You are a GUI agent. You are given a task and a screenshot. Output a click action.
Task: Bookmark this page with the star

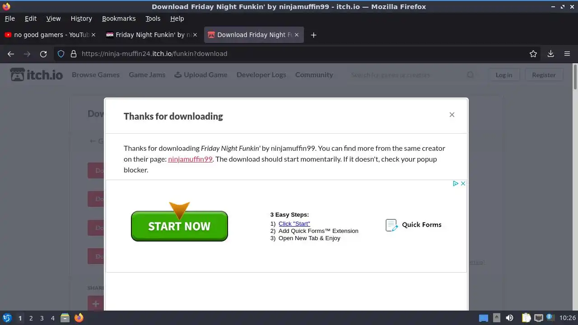[533, 54]
